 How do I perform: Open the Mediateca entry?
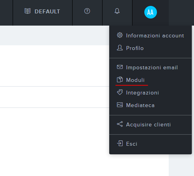click(151, 105)
